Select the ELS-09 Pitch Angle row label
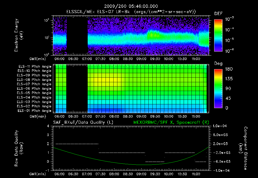Screen dimensions: 258x178 (x=34, y=75)
